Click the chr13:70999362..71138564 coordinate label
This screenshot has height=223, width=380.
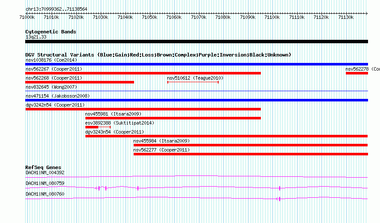click(56, 9)
